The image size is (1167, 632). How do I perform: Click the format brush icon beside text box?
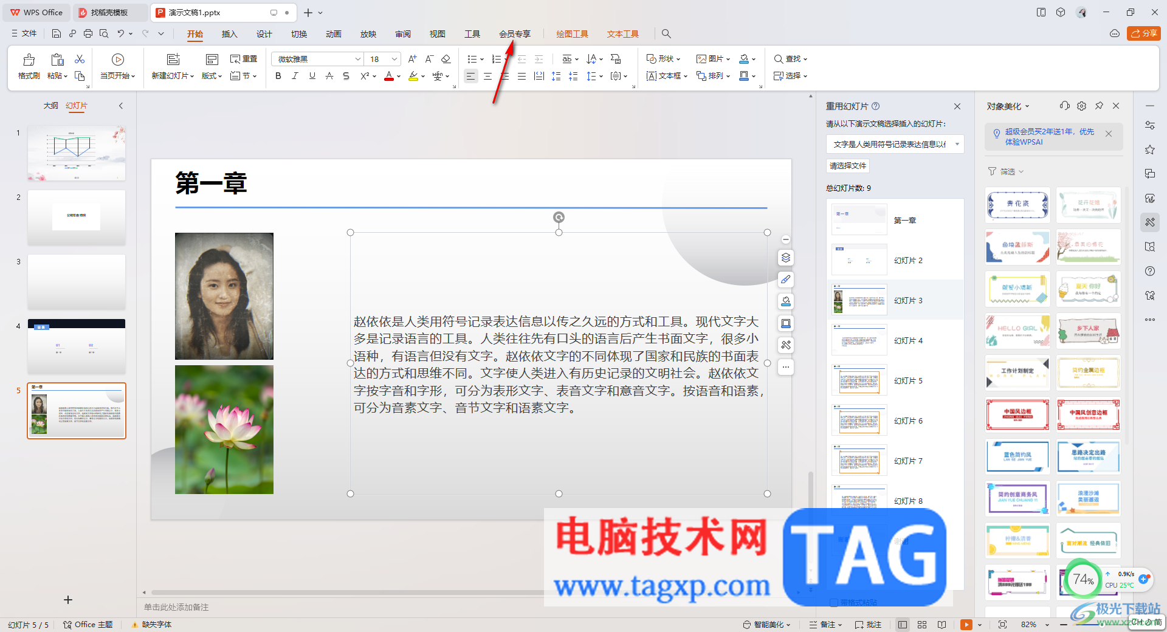pyautogui.click(x=786, y=280)
